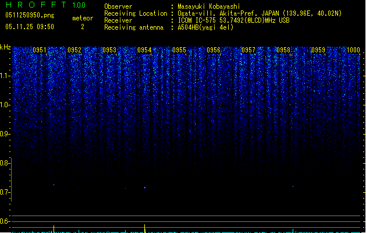366x233 pixels.
Task: Click the HROFFT 1.0.0 title text
Action: [45, 5]
